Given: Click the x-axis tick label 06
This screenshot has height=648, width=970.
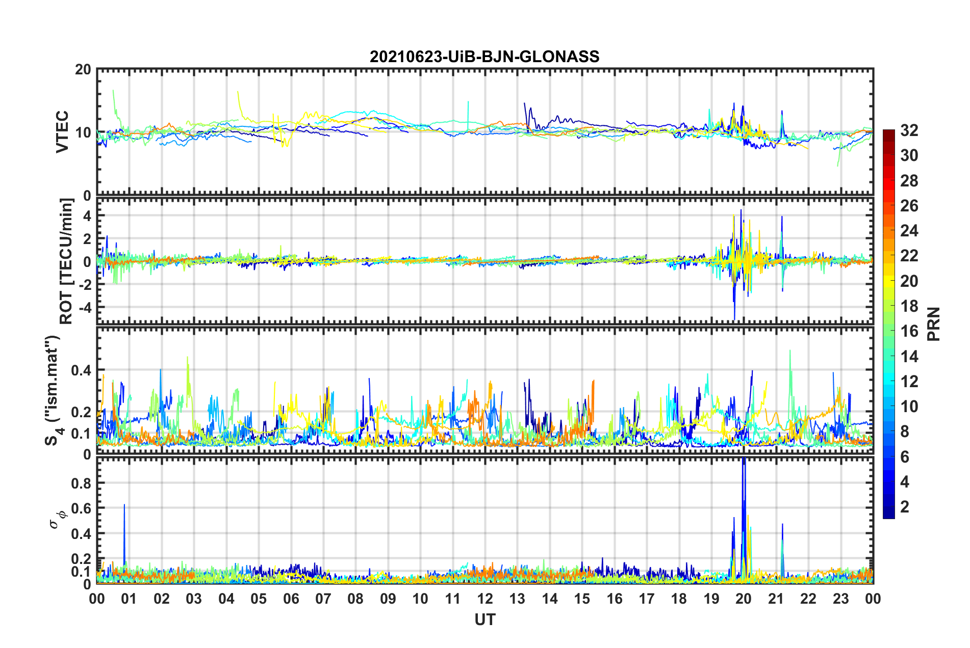Looking at the screenshot, I should click(x=291, y=599).
